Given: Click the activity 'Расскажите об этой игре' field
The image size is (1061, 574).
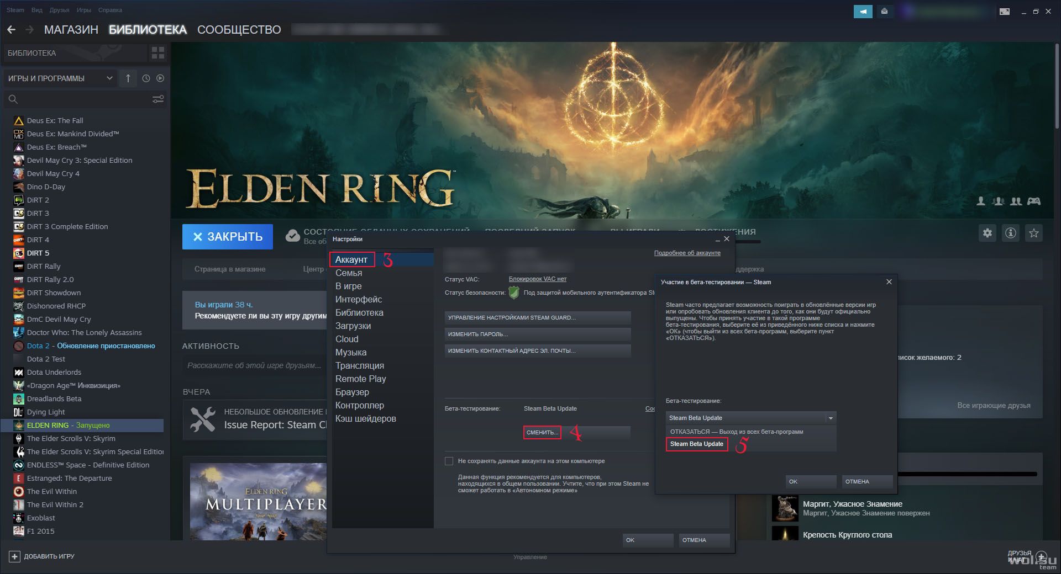Looking at the screenshot, I should 254,365.
